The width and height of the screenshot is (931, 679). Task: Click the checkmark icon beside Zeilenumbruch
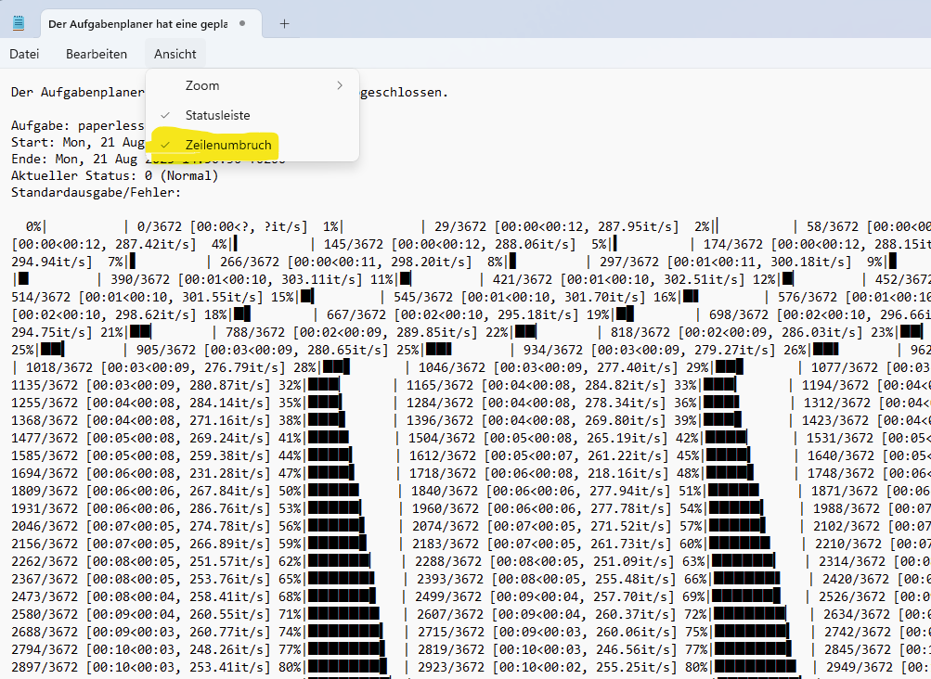(165, 145)
